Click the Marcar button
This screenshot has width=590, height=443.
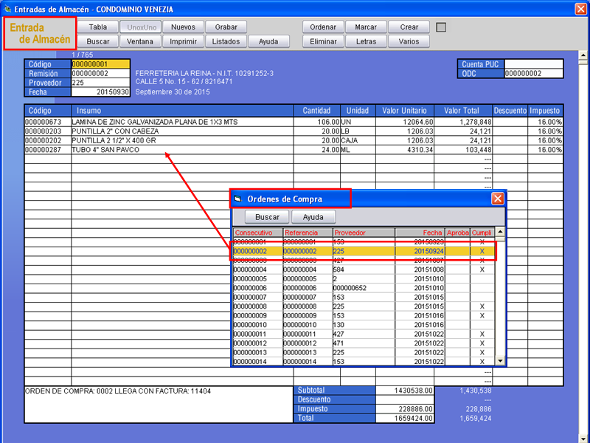pos(366,27)
